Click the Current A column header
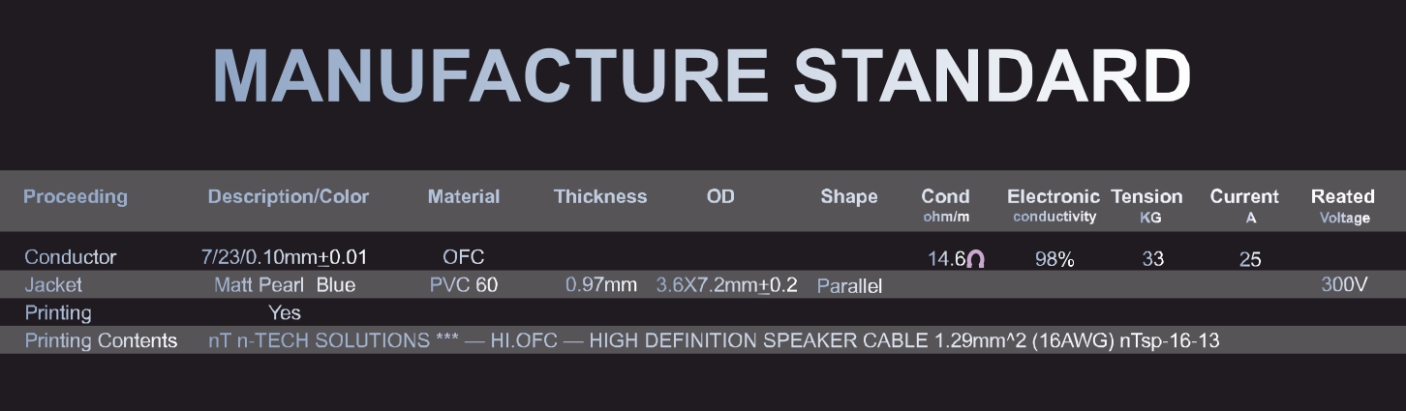1406x411 pixels. pos(1244,205)
